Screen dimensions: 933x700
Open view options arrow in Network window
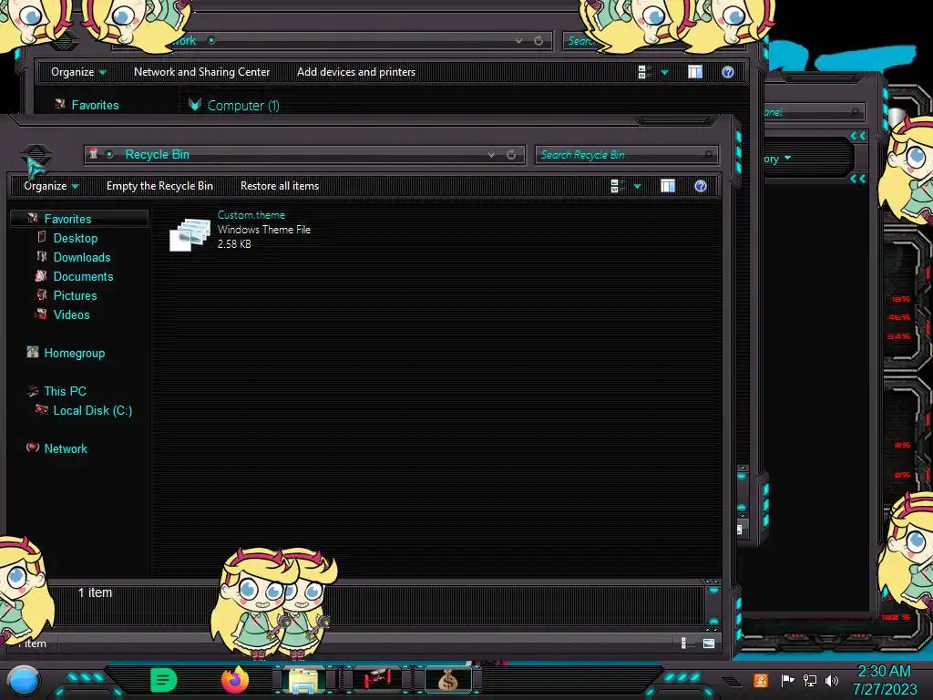pyautogui.click(x=664, y=73)
